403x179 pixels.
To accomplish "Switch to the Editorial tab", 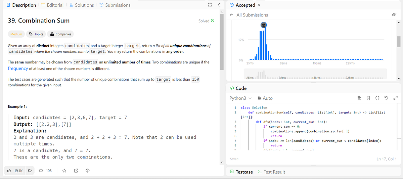I will (52, 5).
